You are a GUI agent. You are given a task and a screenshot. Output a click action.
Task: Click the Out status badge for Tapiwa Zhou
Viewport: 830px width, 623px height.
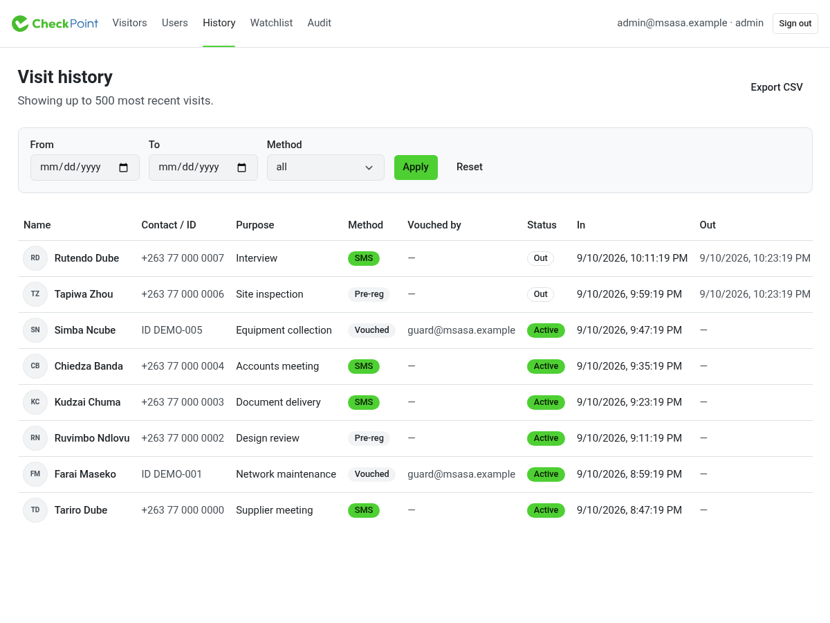(541, 294)
